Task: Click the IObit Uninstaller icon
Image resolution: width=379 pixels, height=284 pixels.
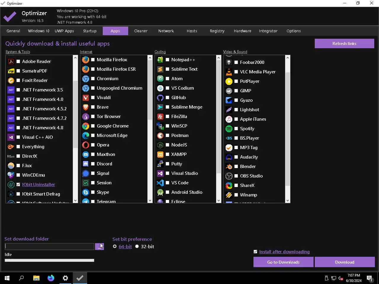Action: point(11,185)
